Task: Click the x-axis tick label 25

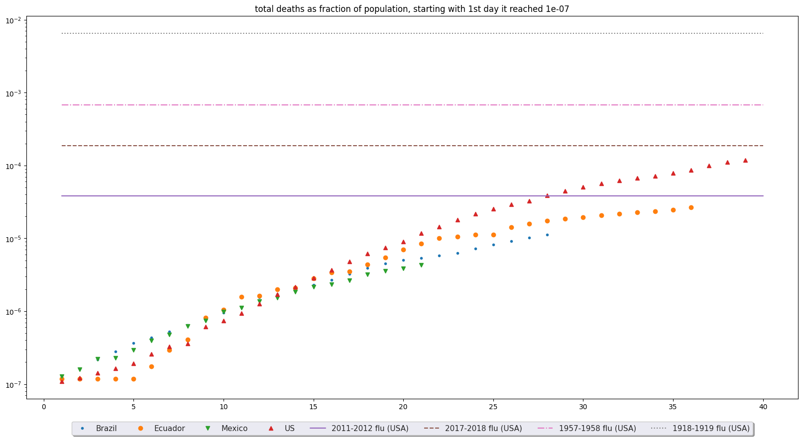Action: click(493, 407)
